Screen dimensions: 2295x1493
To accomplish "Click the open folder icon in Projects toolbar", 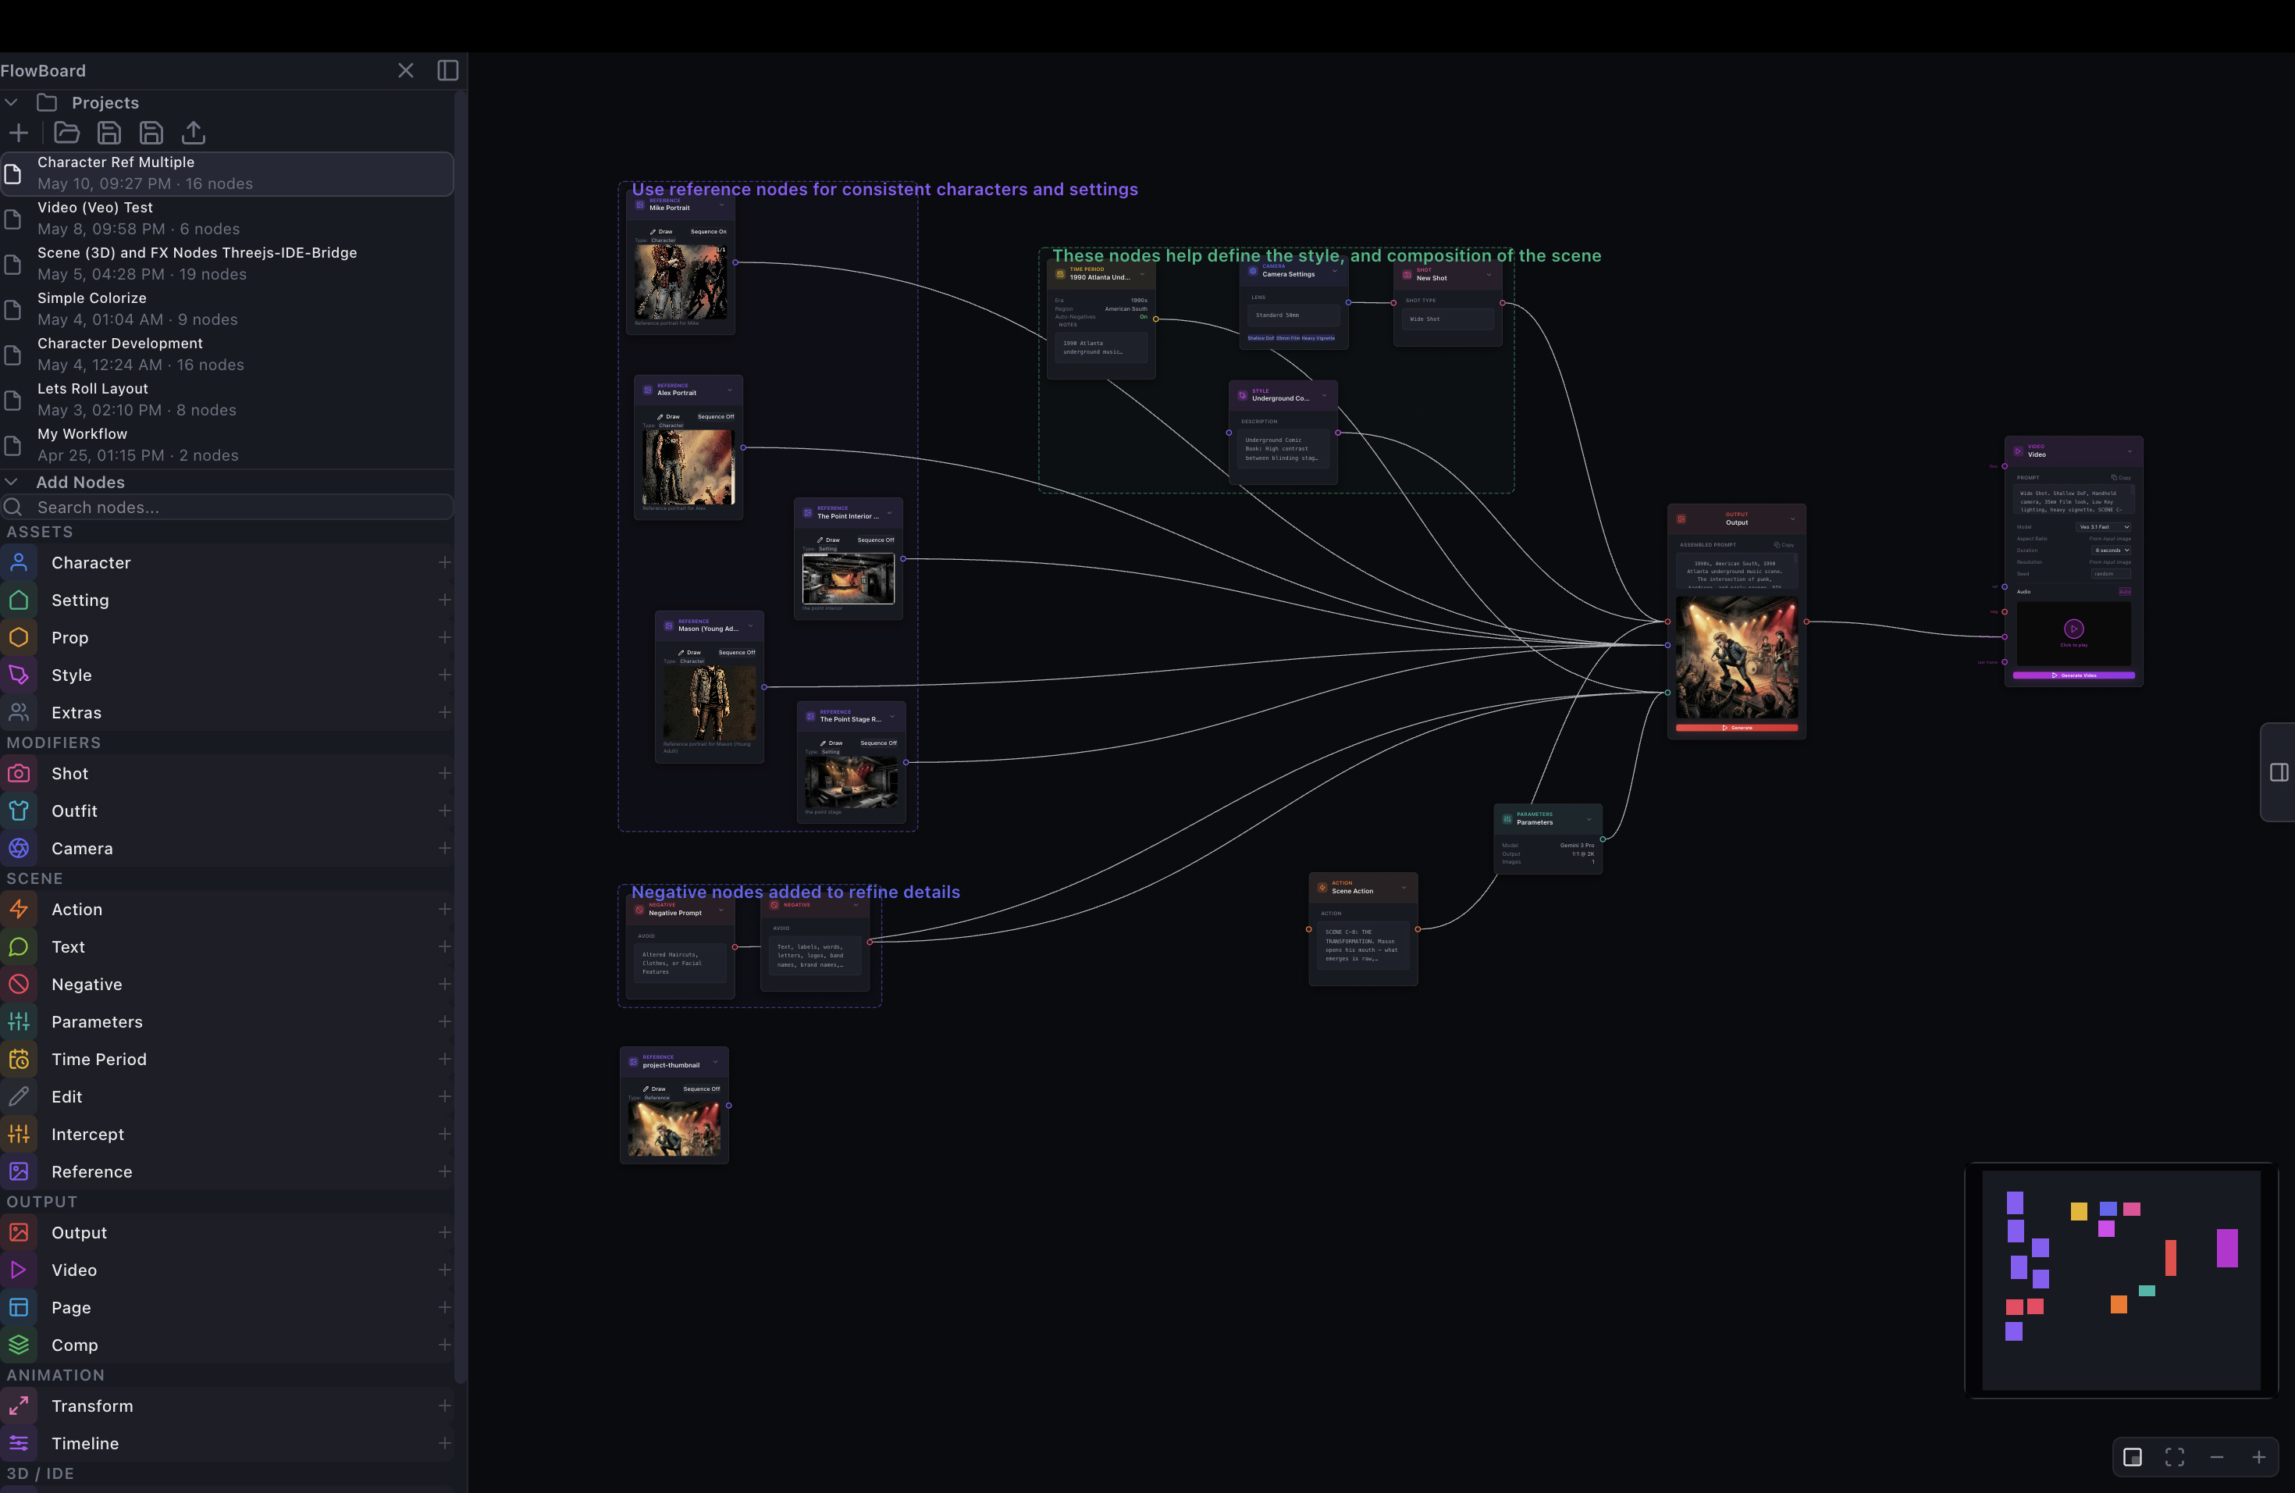I will click(x=66, y=133).
